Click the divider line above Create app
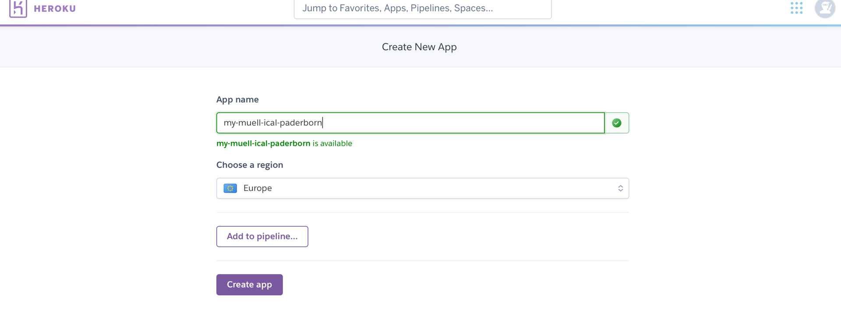The image size is (841, 331). coord(422,261)
